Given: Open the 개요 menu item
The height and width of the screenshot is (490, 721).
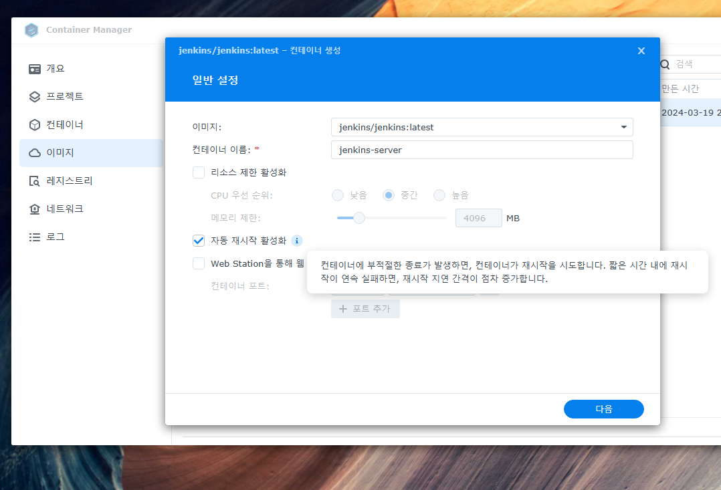Looking at the screenshot, I should click(91, 68).
